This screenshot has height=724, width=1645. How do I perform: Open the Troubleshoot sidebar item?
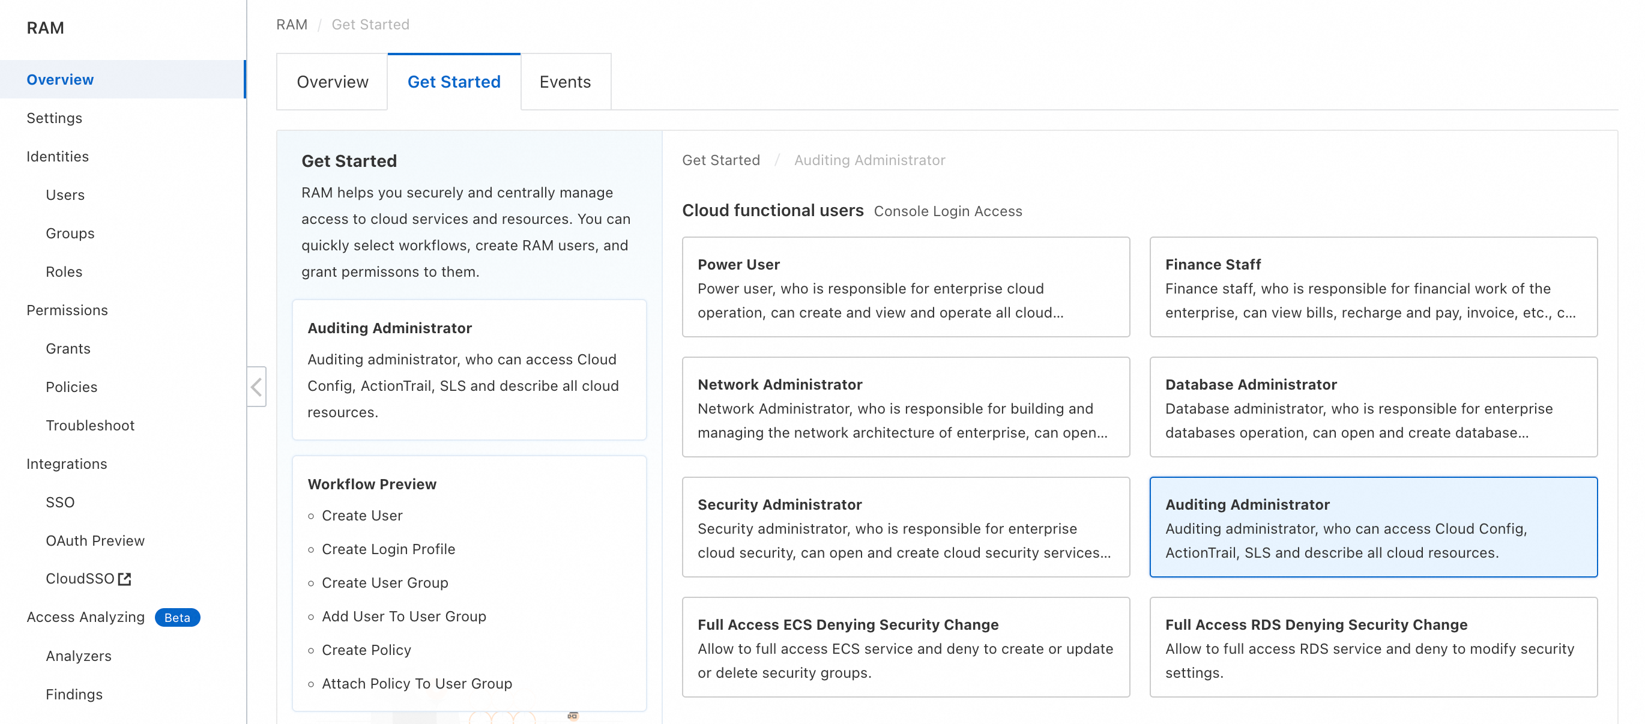point(90,425)
